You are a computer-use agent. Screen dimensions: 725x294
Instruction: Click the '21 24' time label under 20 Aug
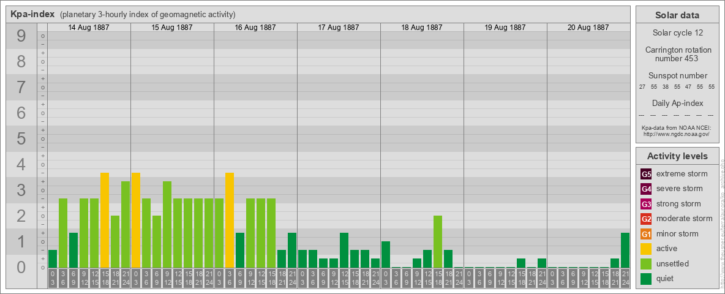(x=625, y=278)
